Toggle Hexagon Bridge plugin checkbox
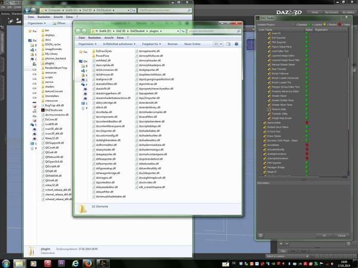Screen dimensions: 358x268 tap(264, 167)
